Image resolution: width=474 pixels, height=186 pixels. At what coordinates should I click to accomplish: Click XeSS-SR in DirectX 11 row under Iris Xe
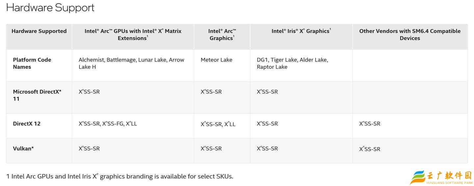(267, 92)
